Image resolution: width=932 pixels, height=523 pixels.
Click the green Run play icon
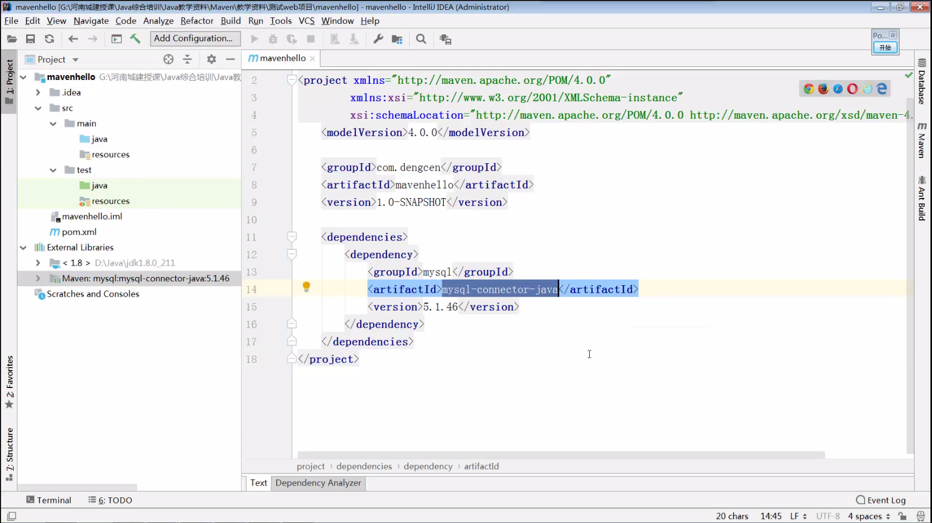(x=254, y=39)
